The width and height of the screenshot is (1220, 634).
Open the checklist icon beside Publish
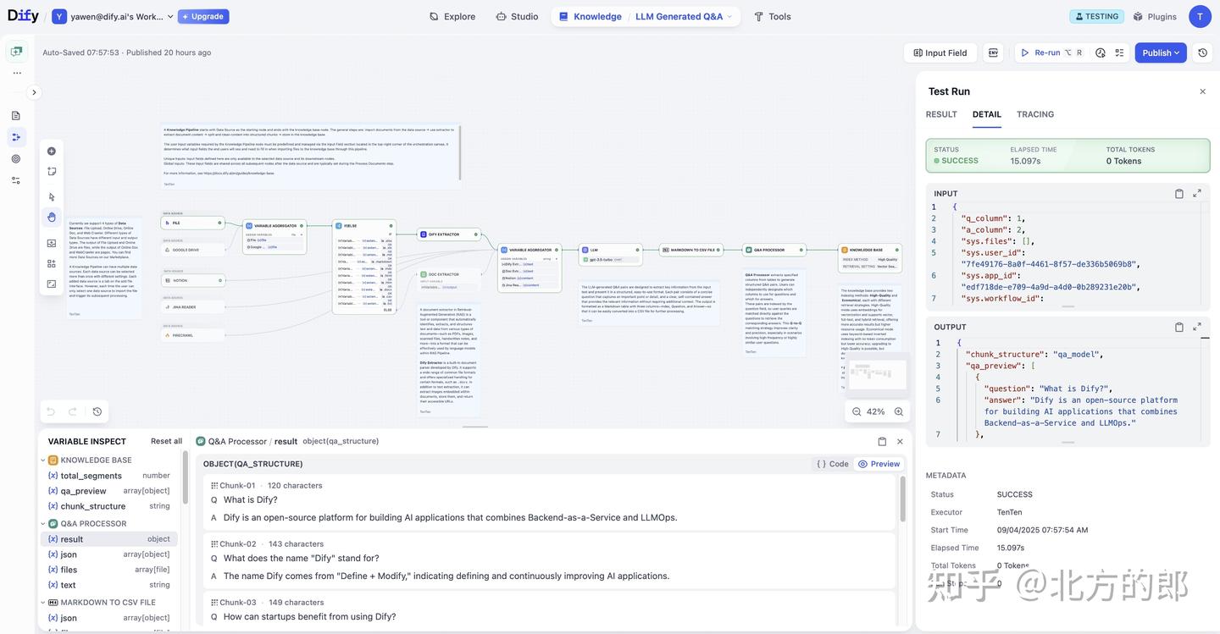pos(1119,52)
